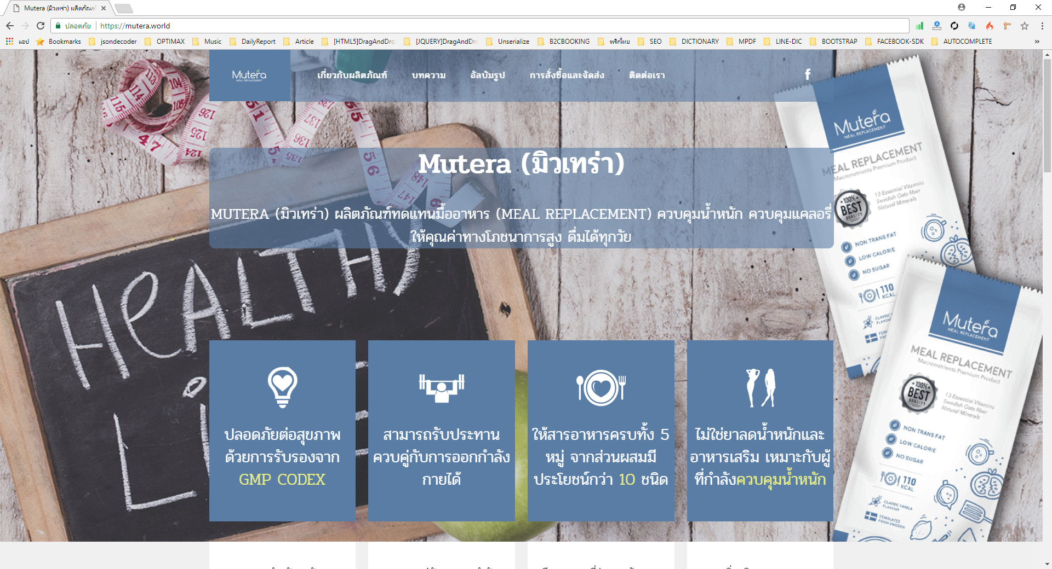Click the plate and cutlery icon
This screenshot has height=569, width=1052.
click(601, 387)
